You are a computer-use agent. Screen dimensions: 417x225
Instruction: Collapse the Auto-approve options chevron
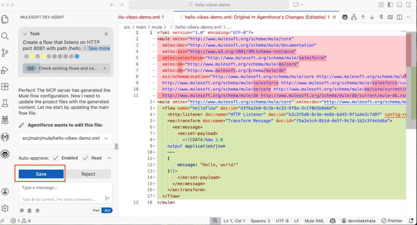(x=109, y=158)
